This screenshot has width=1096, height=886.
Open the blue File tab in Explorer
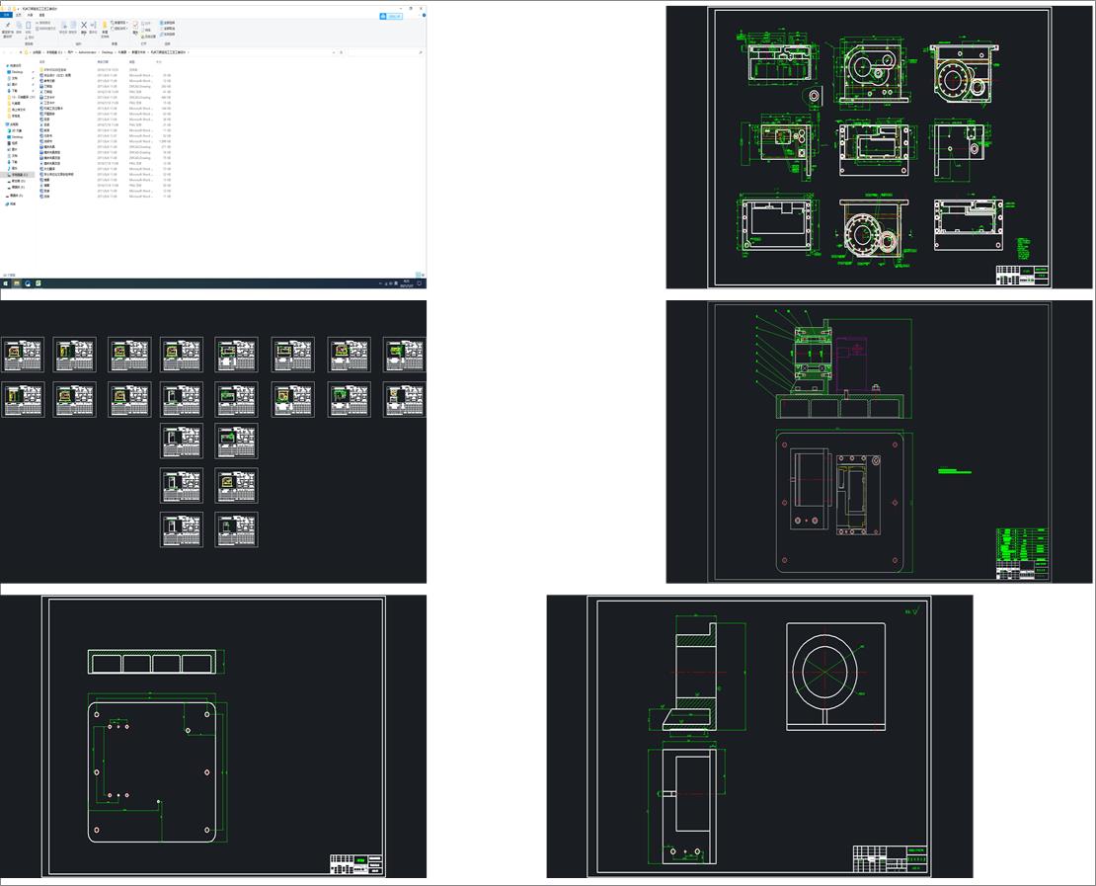click(6, 15)
